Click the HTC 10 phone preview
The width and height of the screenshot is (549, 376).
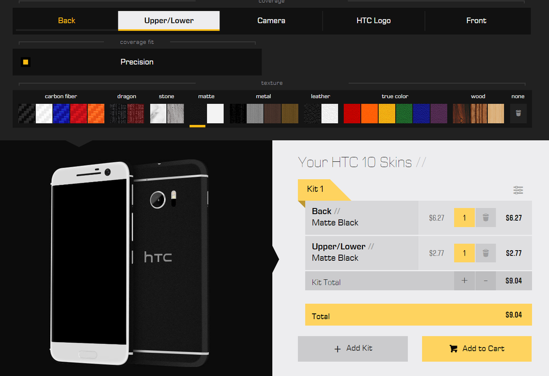click(130, 263)
